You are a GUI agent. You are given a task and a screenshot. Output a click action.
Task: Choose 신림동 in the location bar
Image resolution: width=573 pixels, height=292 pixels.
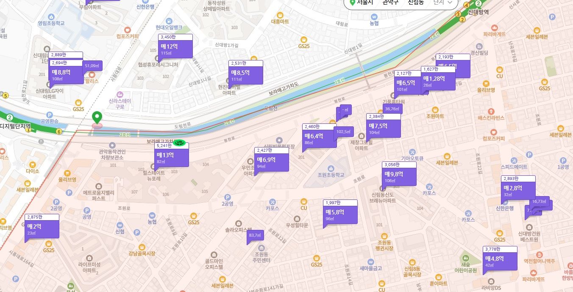pos(416,3)
